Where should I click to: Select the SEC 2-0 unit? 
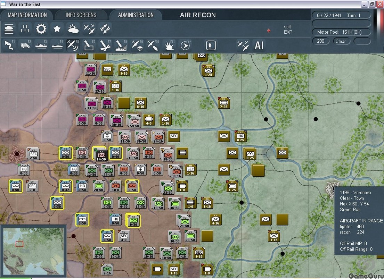32,186
